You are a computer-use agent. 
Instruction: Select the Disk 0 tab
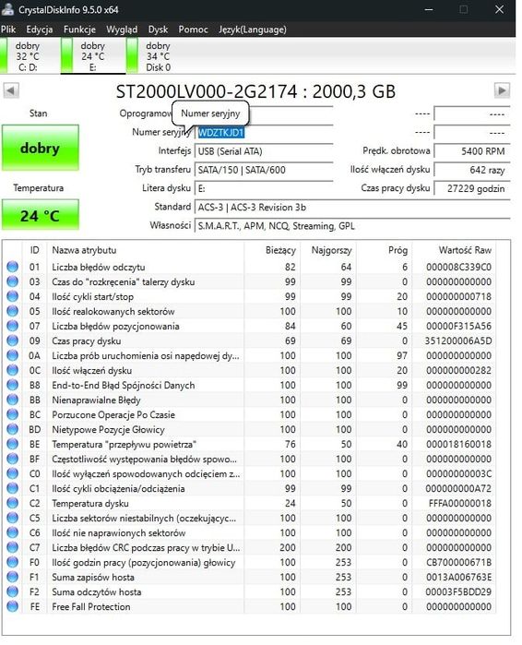tap(158, 56)
